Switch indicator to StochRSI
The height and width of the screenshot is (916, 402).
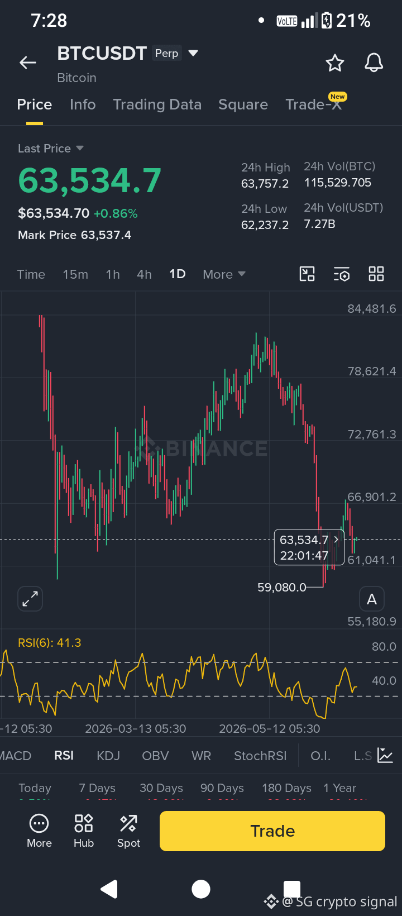260,756
